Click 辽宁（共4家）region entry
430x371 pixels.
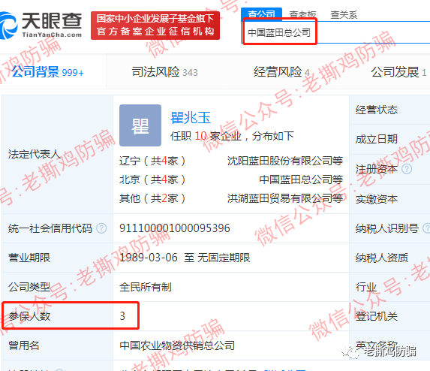(x=152, y=161)
